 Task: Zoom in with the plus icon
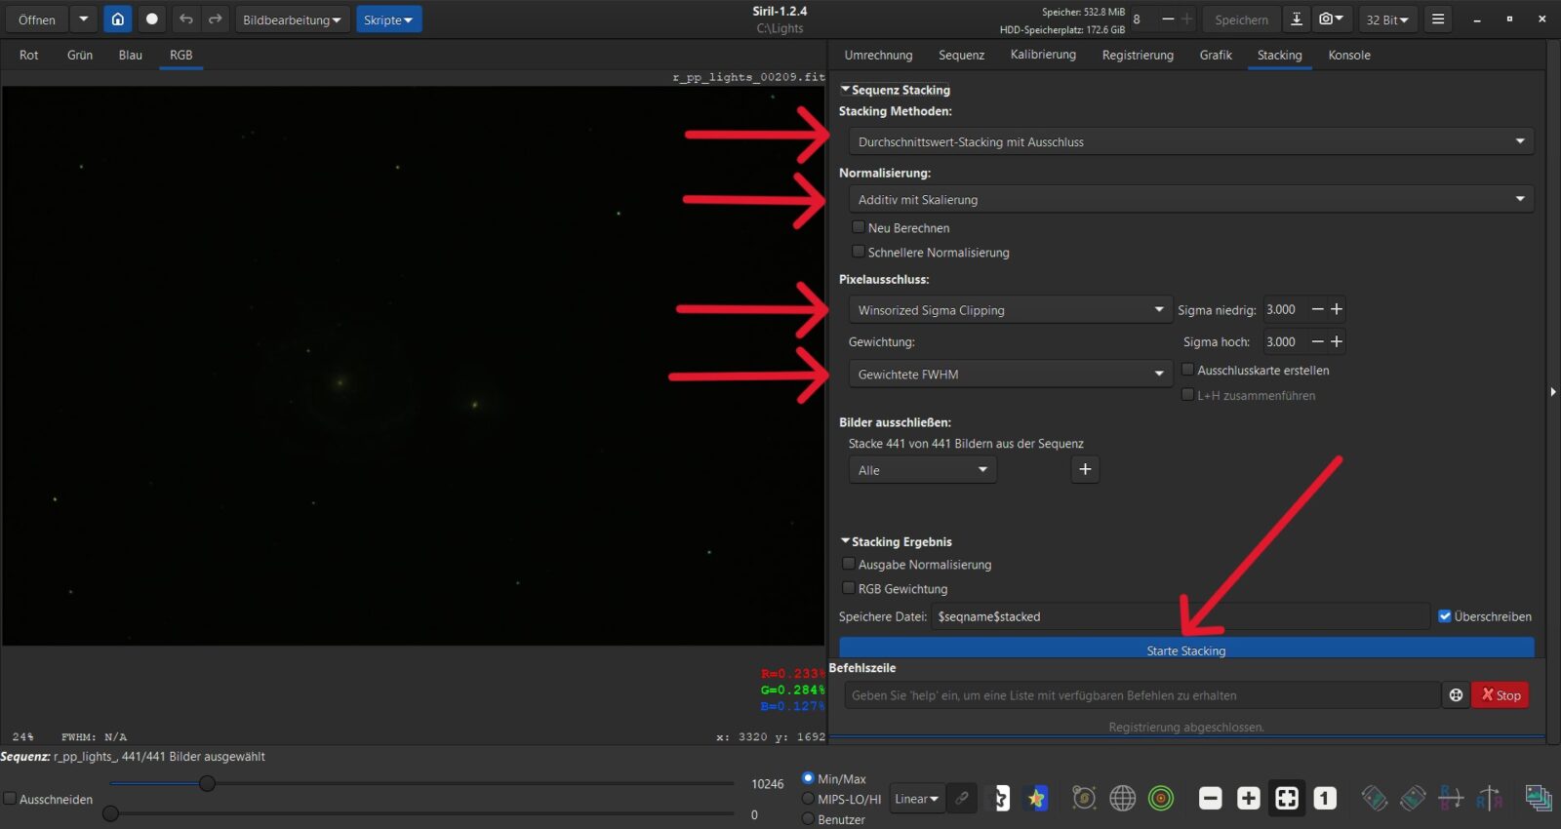coord(1249,799)
